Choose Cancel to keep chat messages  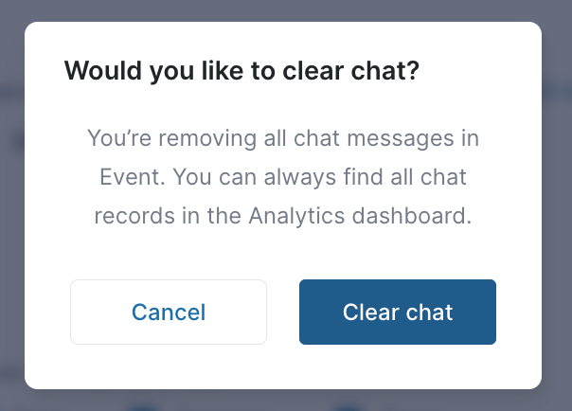(x=169, y=313)
